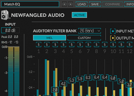This screenshot has width=134, height=96.
Task: Go to the next preset with right arrow
Action: coord(70,4)
